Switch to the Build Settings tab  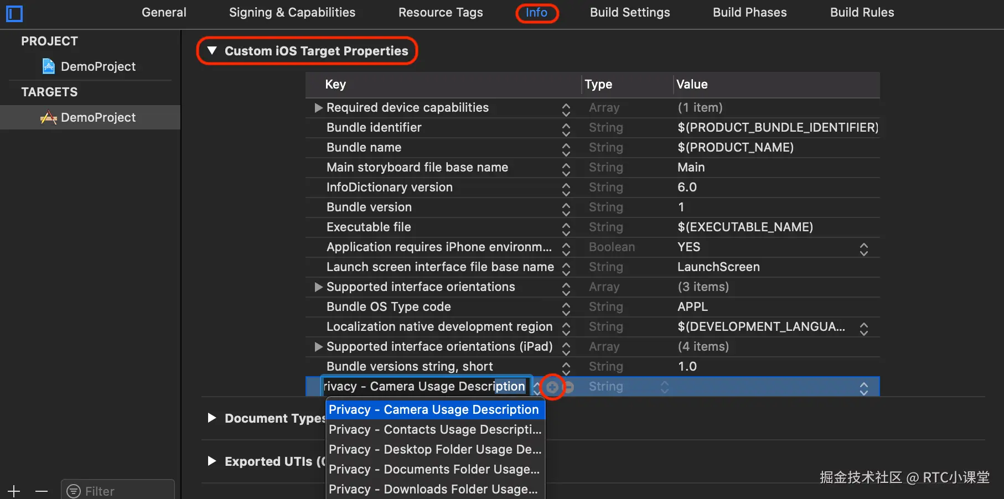630,12
